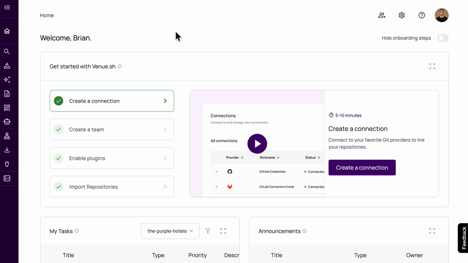The height and width of the screenshot is (263, 468).
Task: Open the people/teams icon in header
Action: [x=382, y=15]
